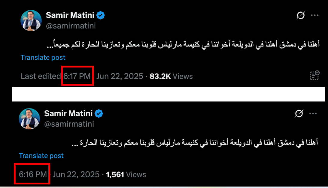
Task: Click the Samir Matini name on the 6:16 PM post
Action: coord(68,114)
